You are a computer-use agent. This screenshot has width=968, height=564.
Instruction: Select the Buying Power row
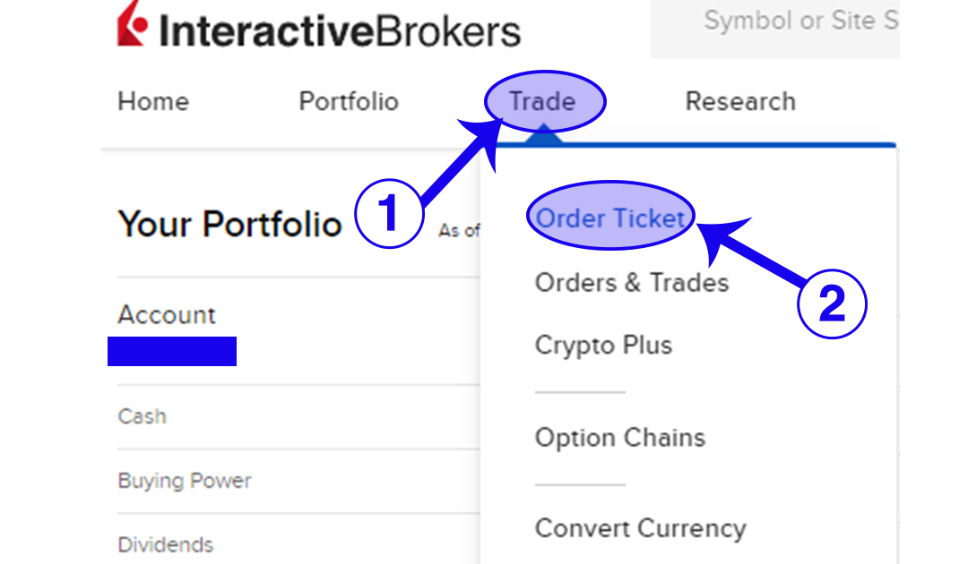point(185,481)
